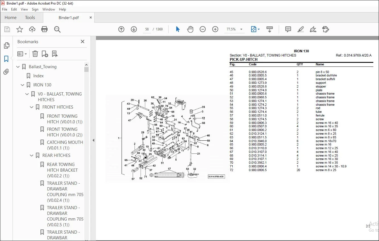Image resolution: width=379 pixels, height=241 pixels.
Task: Delete the selected bookmark with trash icon
Action: point(35,54)
